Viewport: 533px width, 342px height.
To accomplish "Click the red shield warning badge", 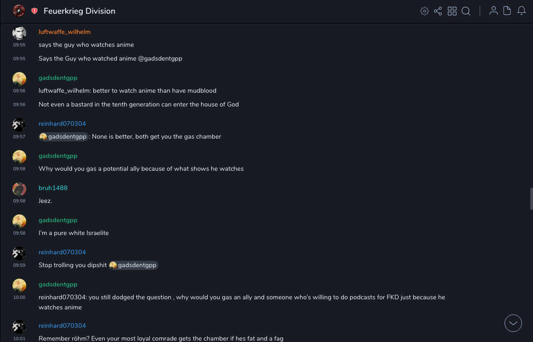I will click(x=34, y=11).
